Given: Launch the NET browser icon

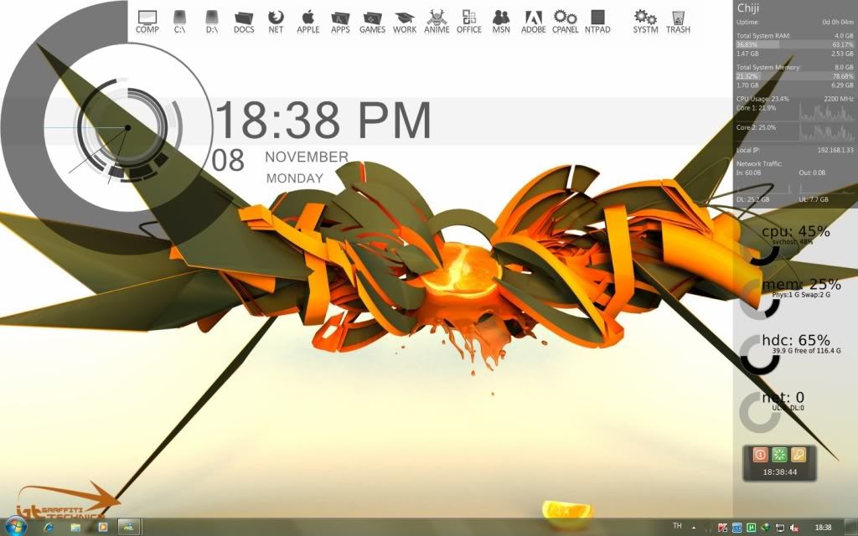Looking at the screenshot, I should pyautogui.click(x=276, y=22).
